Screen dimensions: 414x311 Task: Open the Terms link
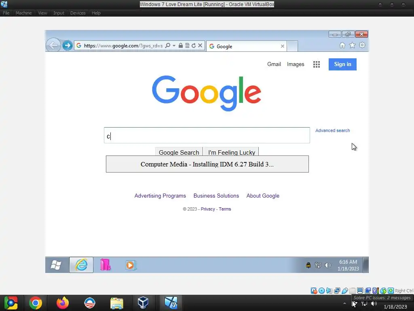click(225, 209)
